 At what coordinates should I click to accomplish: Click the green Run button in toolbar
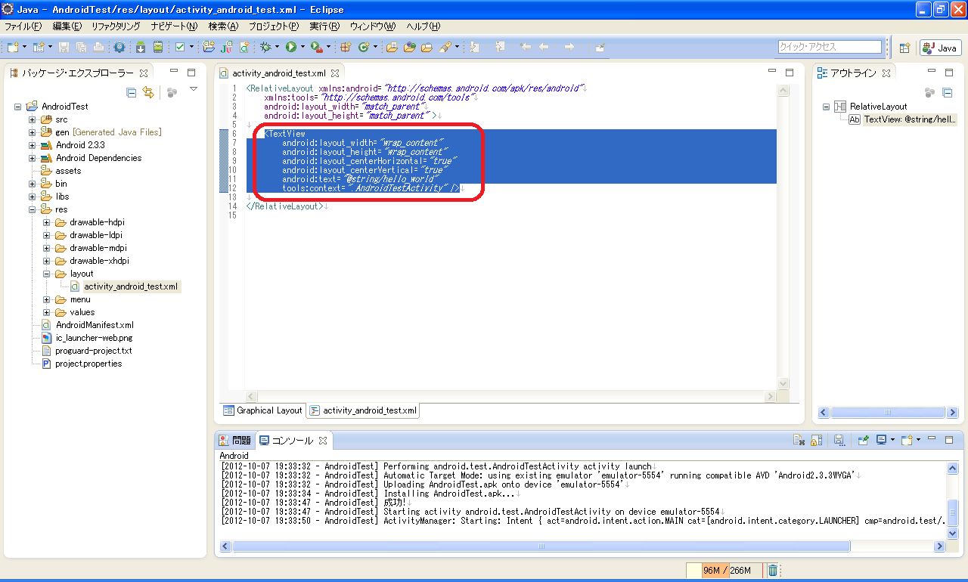291,47
